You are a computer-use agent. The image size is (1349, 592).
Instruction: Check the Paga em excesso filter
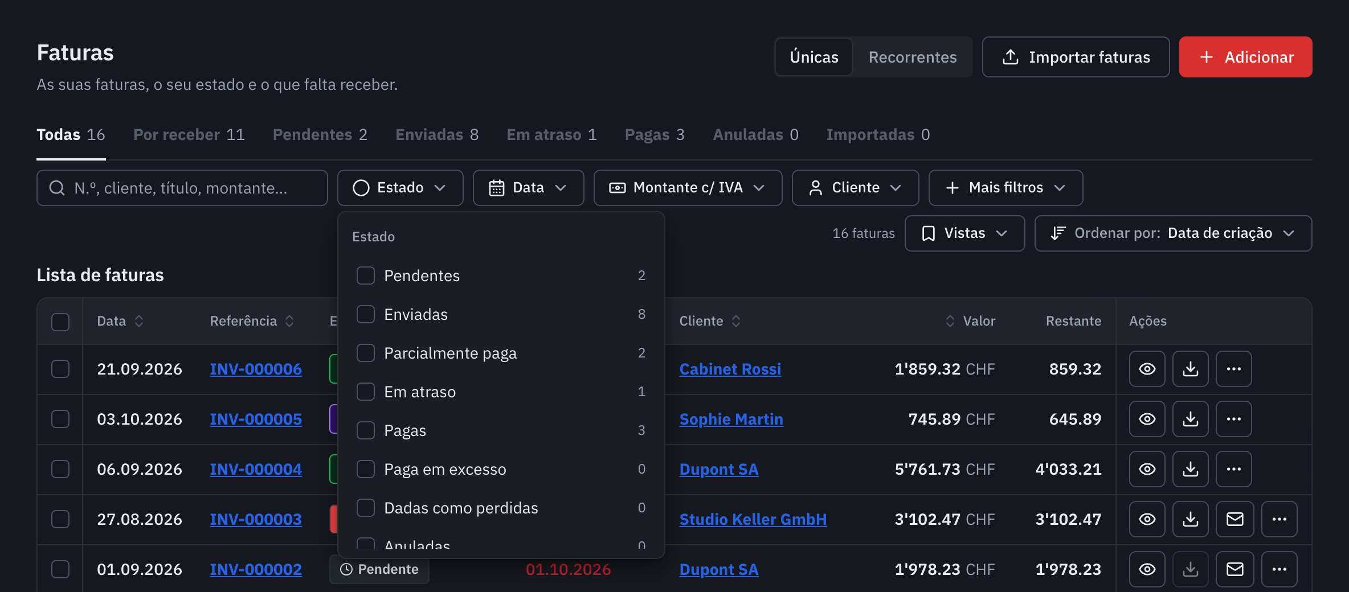pos(365,469)
